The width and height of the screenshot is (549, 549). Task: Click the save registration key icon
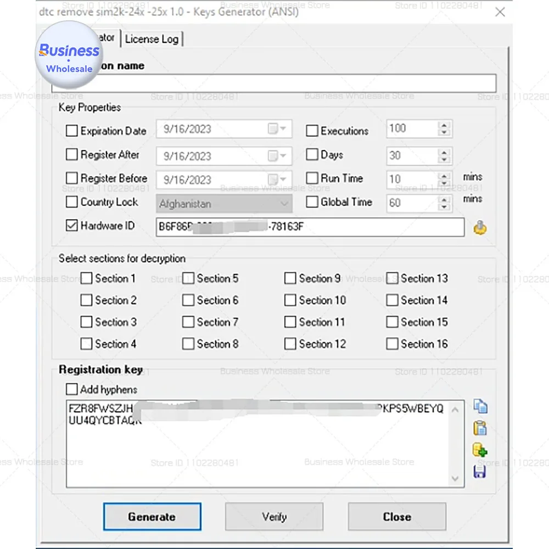point(480,472)
